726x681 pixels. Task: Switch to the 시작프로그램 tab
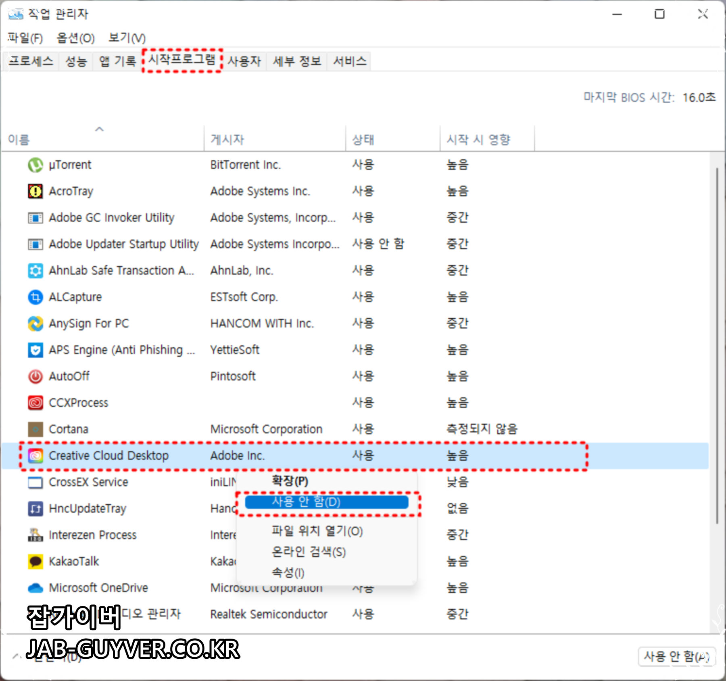(182, 60)
